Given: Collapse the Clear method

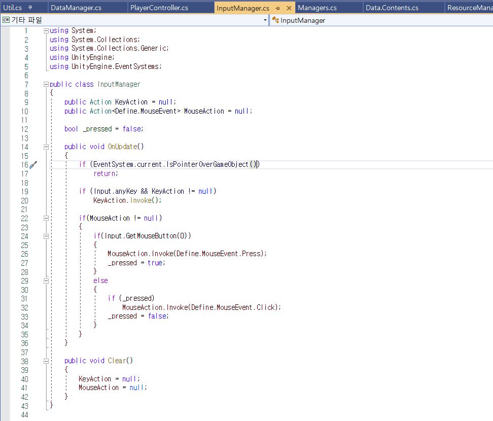Looking at the screenshot, I should tap(46, 361).
